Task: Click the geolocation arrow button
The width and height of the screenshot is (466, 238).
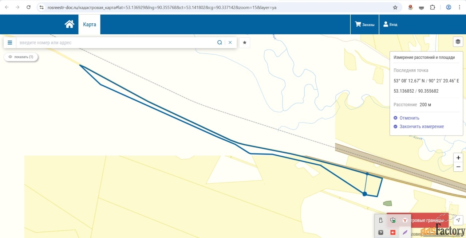Action: pyautogui.click(x=458, y=220)
